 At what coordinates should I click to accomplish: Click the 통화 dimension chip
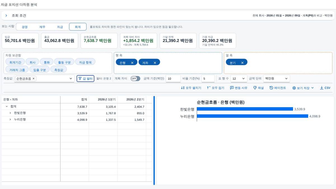(46, 62)
